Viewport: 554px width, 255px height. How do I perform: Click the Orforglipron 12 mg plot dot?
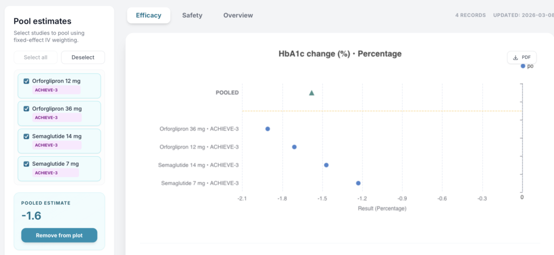(294, 147)
